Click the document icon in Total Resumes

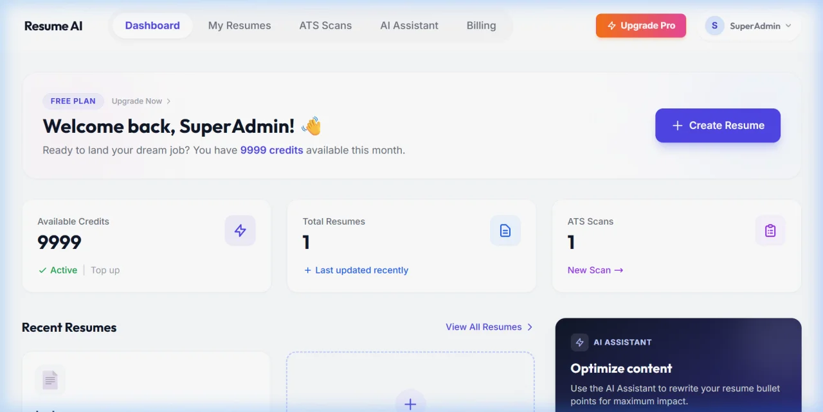pyautogui.click(x=505, y=230)
